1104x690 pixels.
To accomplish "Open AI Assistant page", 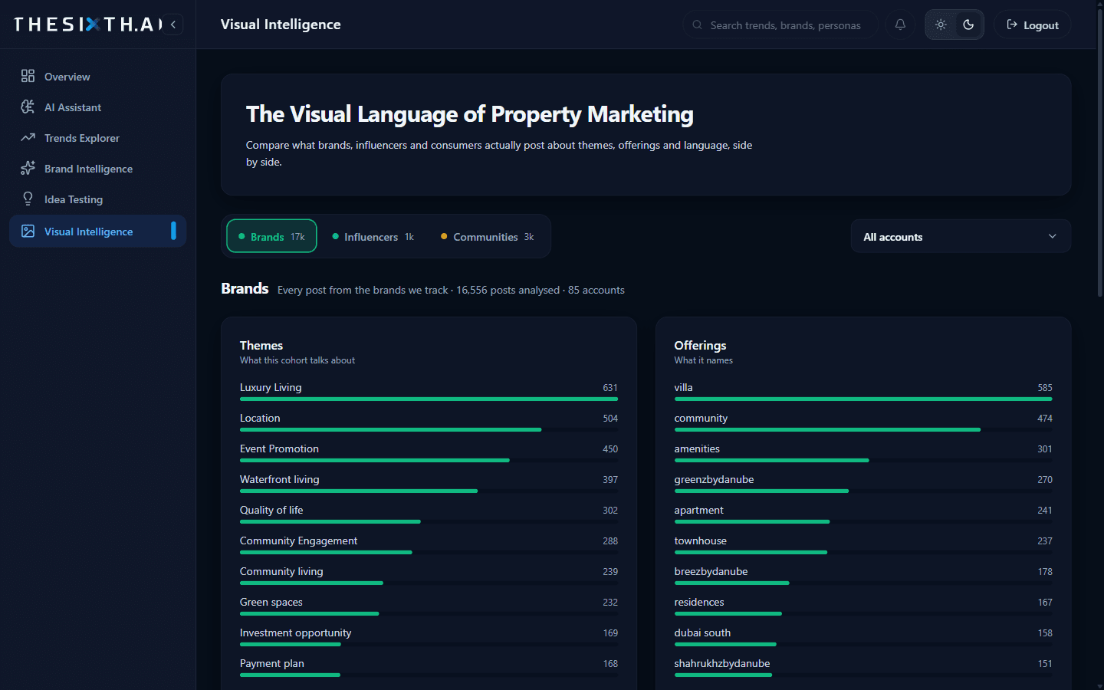I will click(x=97, y=107).
